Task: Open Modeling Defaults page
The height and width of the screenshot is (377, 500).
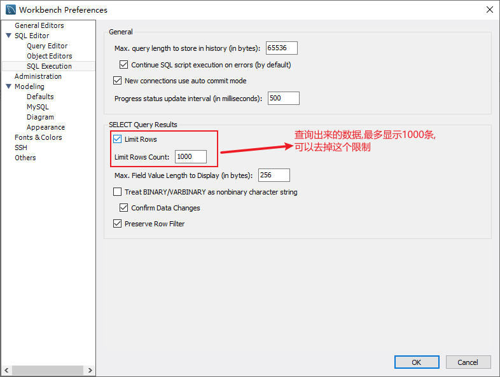Action: click(40, 97)
